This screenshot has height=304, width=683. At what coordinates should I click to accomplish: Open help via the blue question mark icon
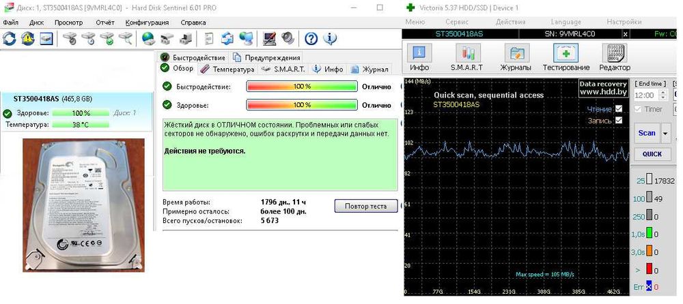tap(311, 39)
